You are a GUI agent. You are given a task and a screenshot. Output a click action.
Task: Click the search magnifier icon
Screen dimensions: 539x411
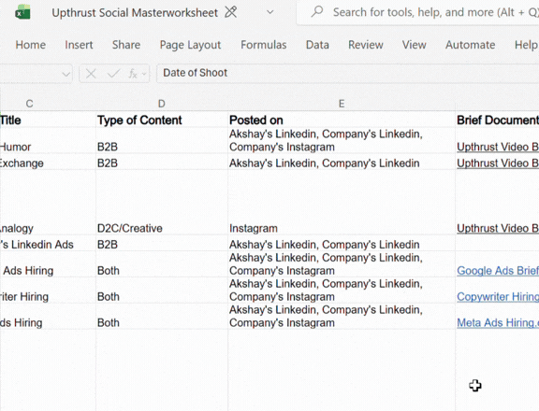click(317, 12)
